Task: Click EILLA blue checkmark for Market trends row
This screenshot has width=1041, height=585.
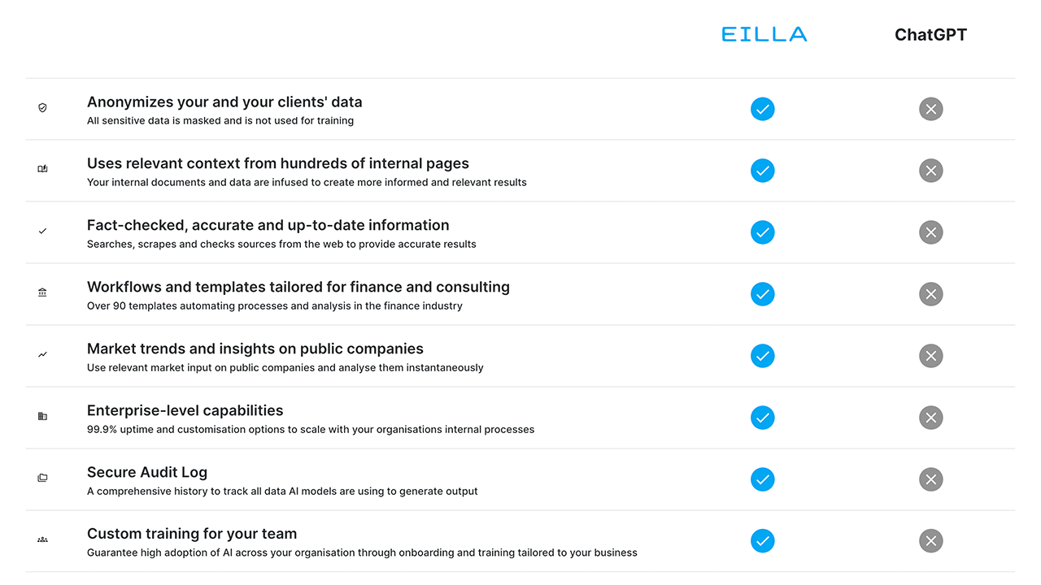Action: [762, 356]
